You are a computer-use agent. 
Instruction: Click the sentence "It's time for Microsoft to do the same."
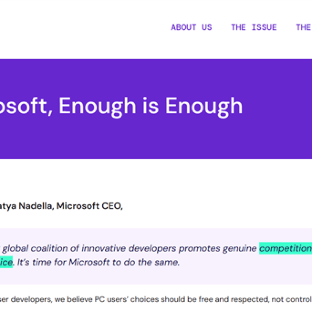[98, 262]
